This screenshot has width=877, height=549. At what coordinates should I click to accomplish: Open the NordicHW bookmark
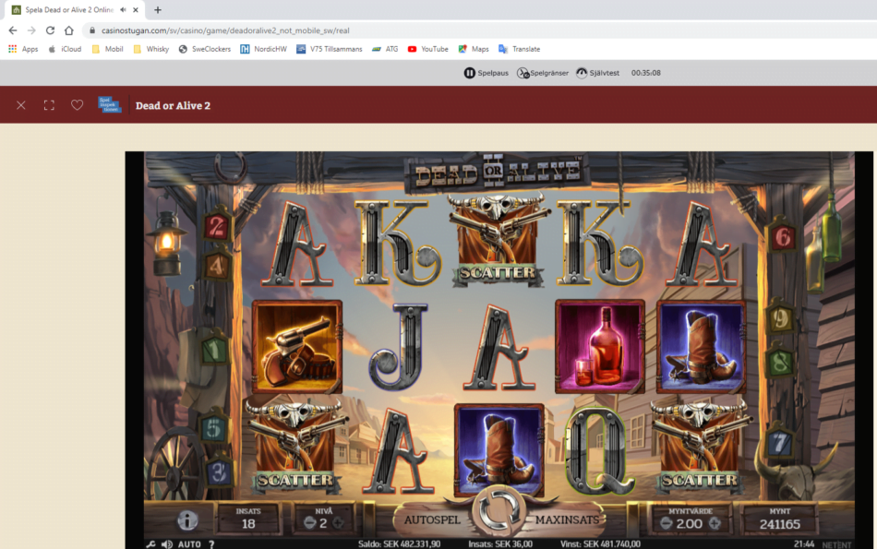263,49
